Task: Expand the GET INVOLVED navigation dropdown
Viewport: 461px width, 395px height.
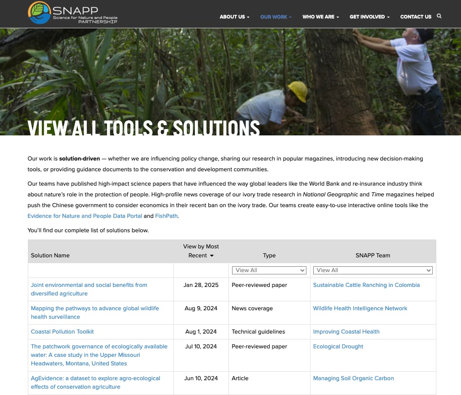Action: (369, 17)
